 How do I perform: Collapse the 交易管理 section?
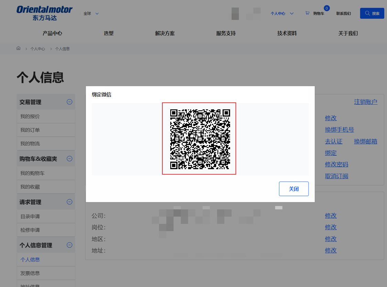(69, 102)
